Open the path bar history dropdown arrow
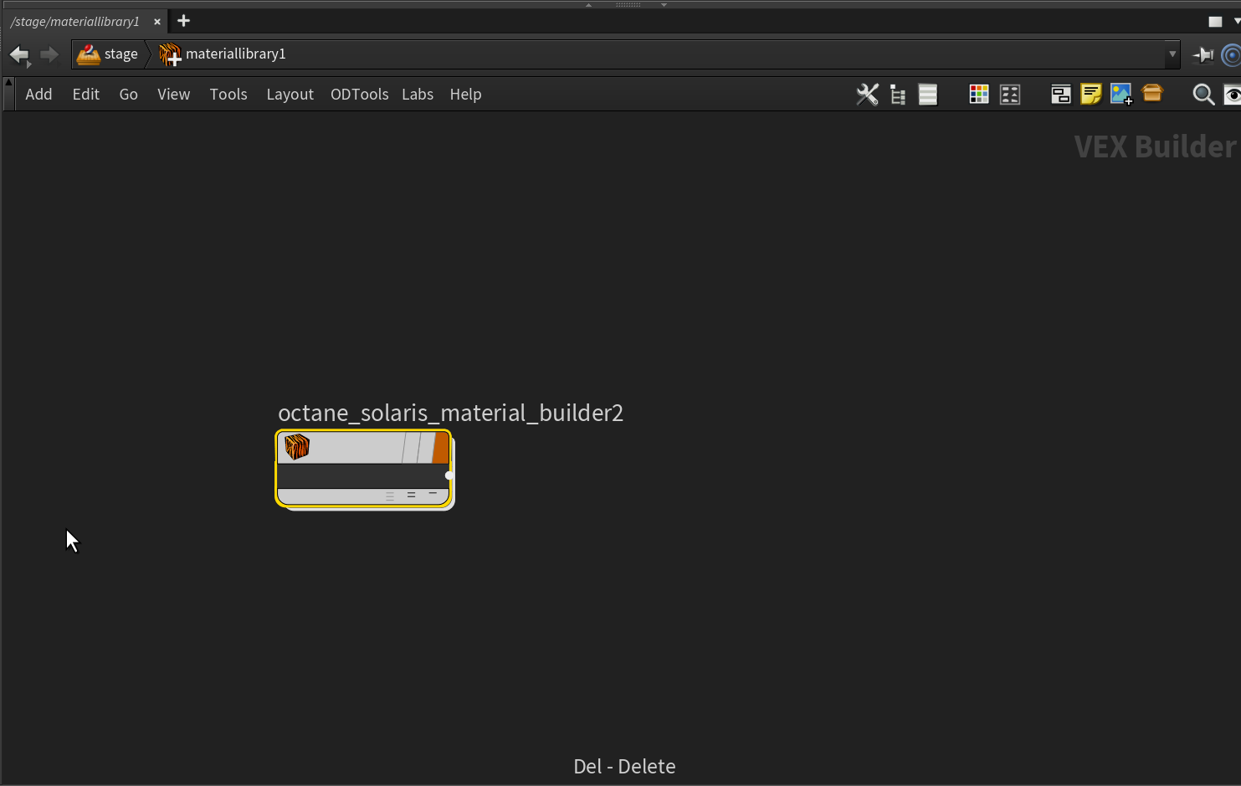1241x786 pixels. 1172,54
